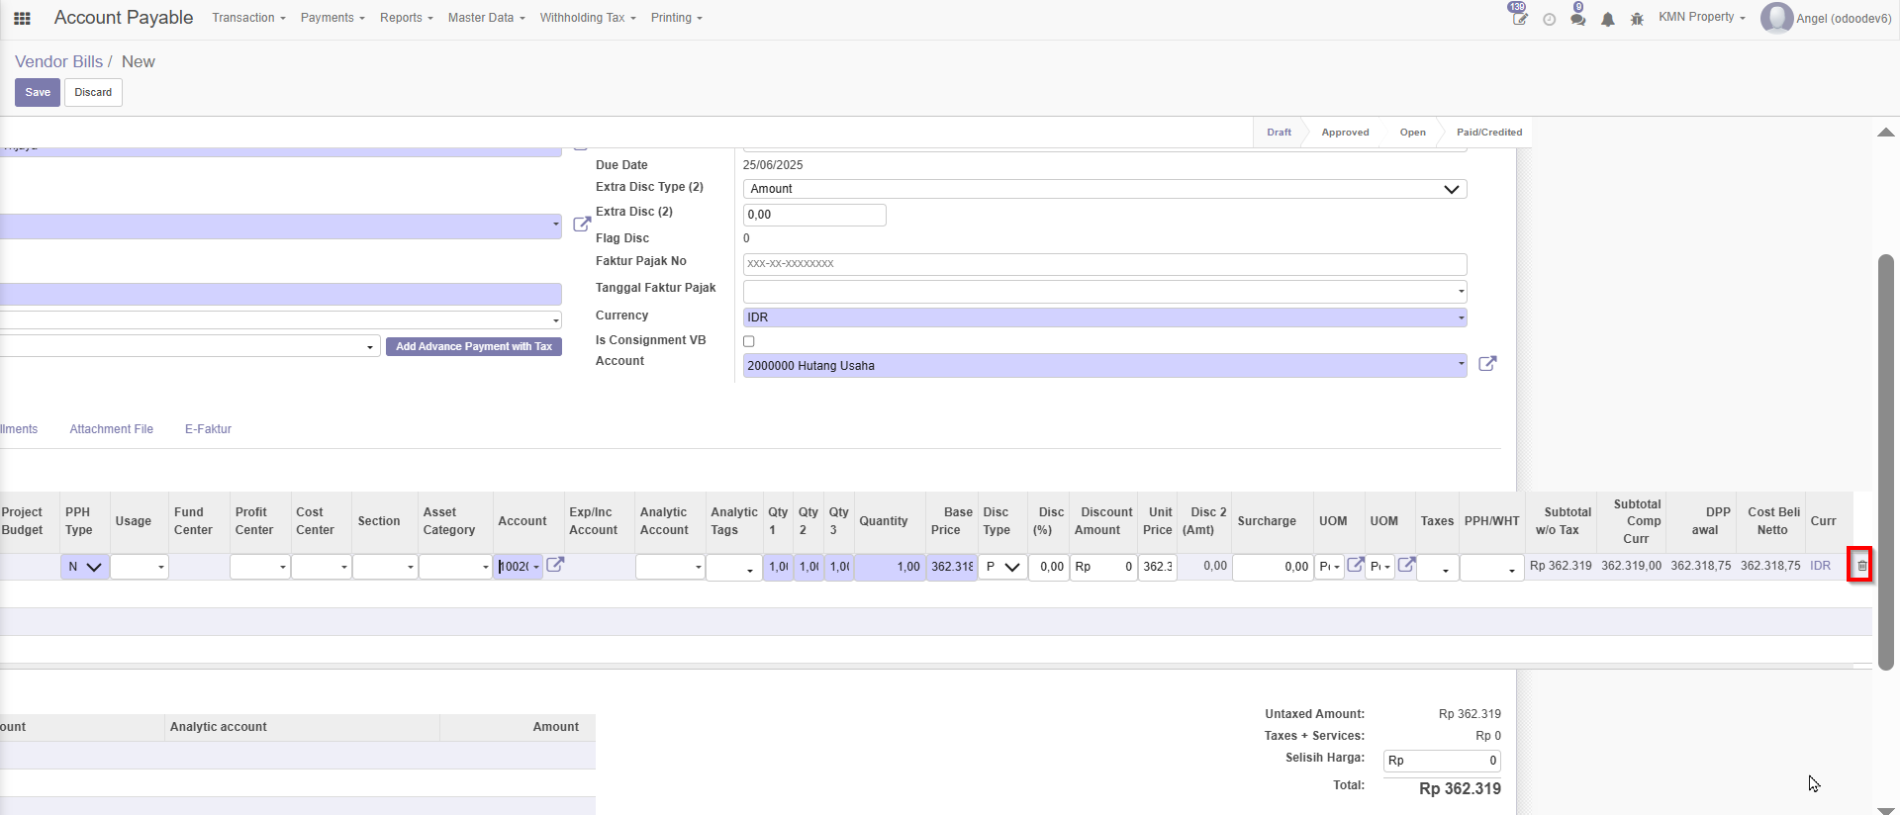This screenshot has height=815, width=1900.
Task: Open external link left of Extra Disc
Action: tap(582, 225)
